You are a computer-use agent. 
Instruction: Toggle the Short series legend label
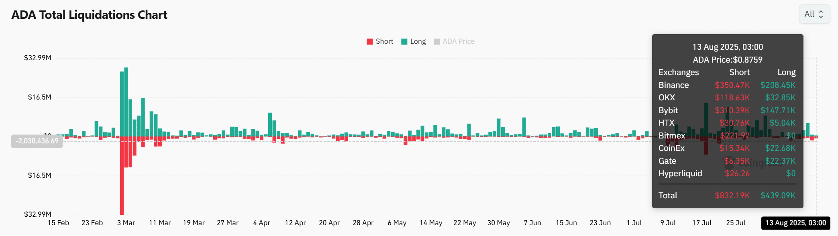pyautogui.click(x=384, y=41)
